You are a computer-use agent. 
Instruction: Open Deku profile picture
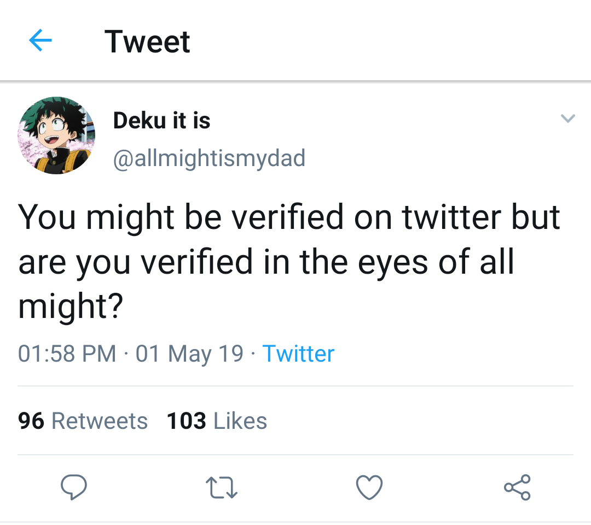[56, 135]
